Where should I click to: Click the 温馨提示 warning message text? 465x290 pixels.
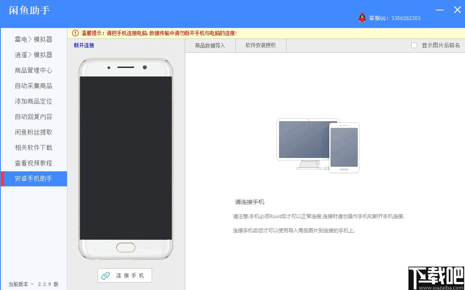click(x=159, y=33)
